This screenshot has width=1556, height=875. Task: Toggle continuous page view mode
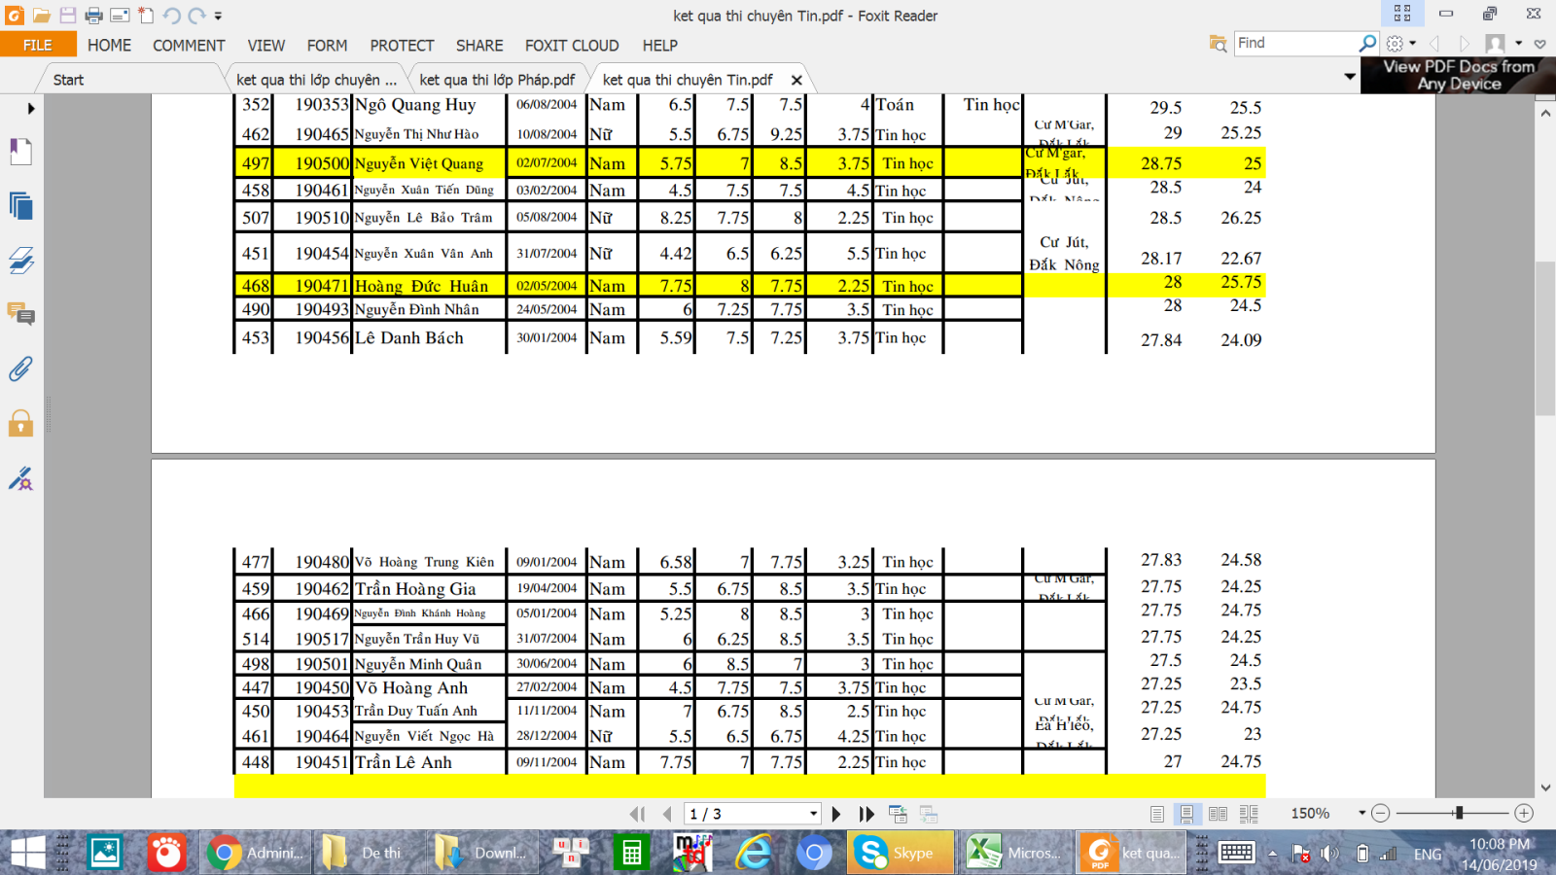1186,814
